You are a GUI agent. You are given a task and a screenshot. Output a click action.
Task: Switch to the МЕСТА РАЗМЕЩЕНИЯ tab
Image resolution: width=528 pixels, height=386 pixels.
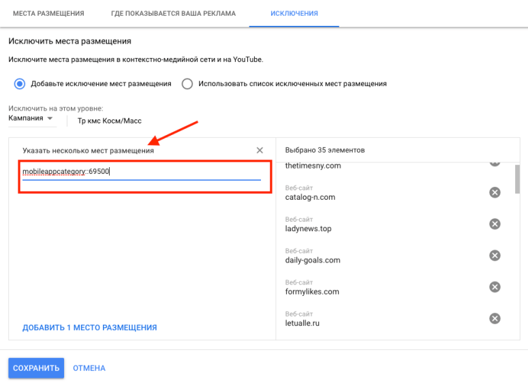pyautogui.click(x=48, y=14)
